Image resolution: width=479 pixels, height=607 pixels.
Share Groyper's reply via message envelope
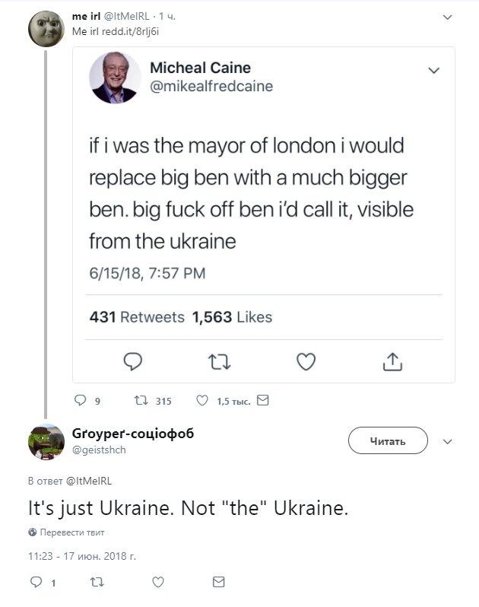tap(219, 582)
